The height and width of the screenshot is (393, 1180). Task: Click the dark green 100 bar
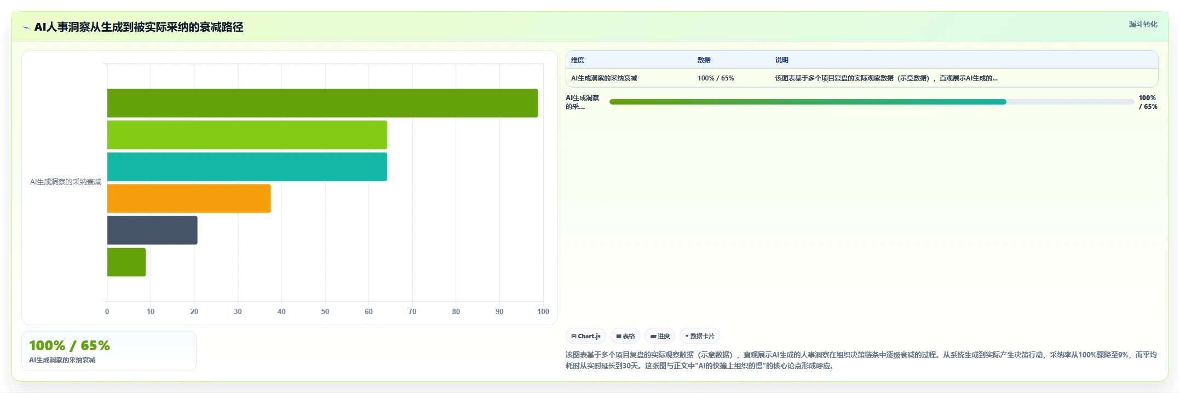point(323,103)
